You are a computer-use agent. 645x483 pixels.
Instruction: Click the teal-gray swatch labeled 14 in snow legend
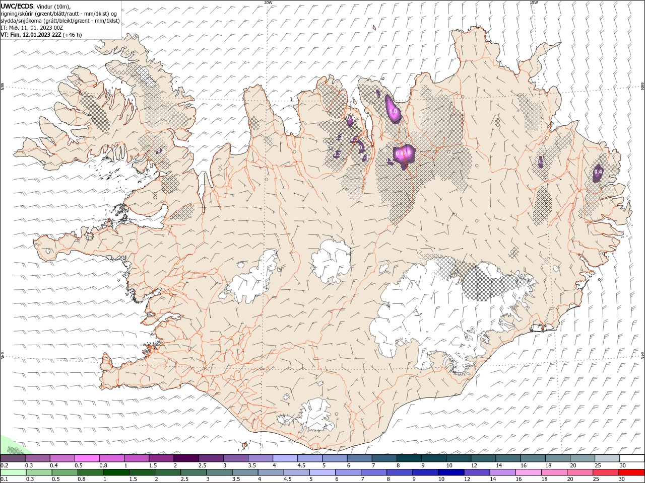[508, 458]
